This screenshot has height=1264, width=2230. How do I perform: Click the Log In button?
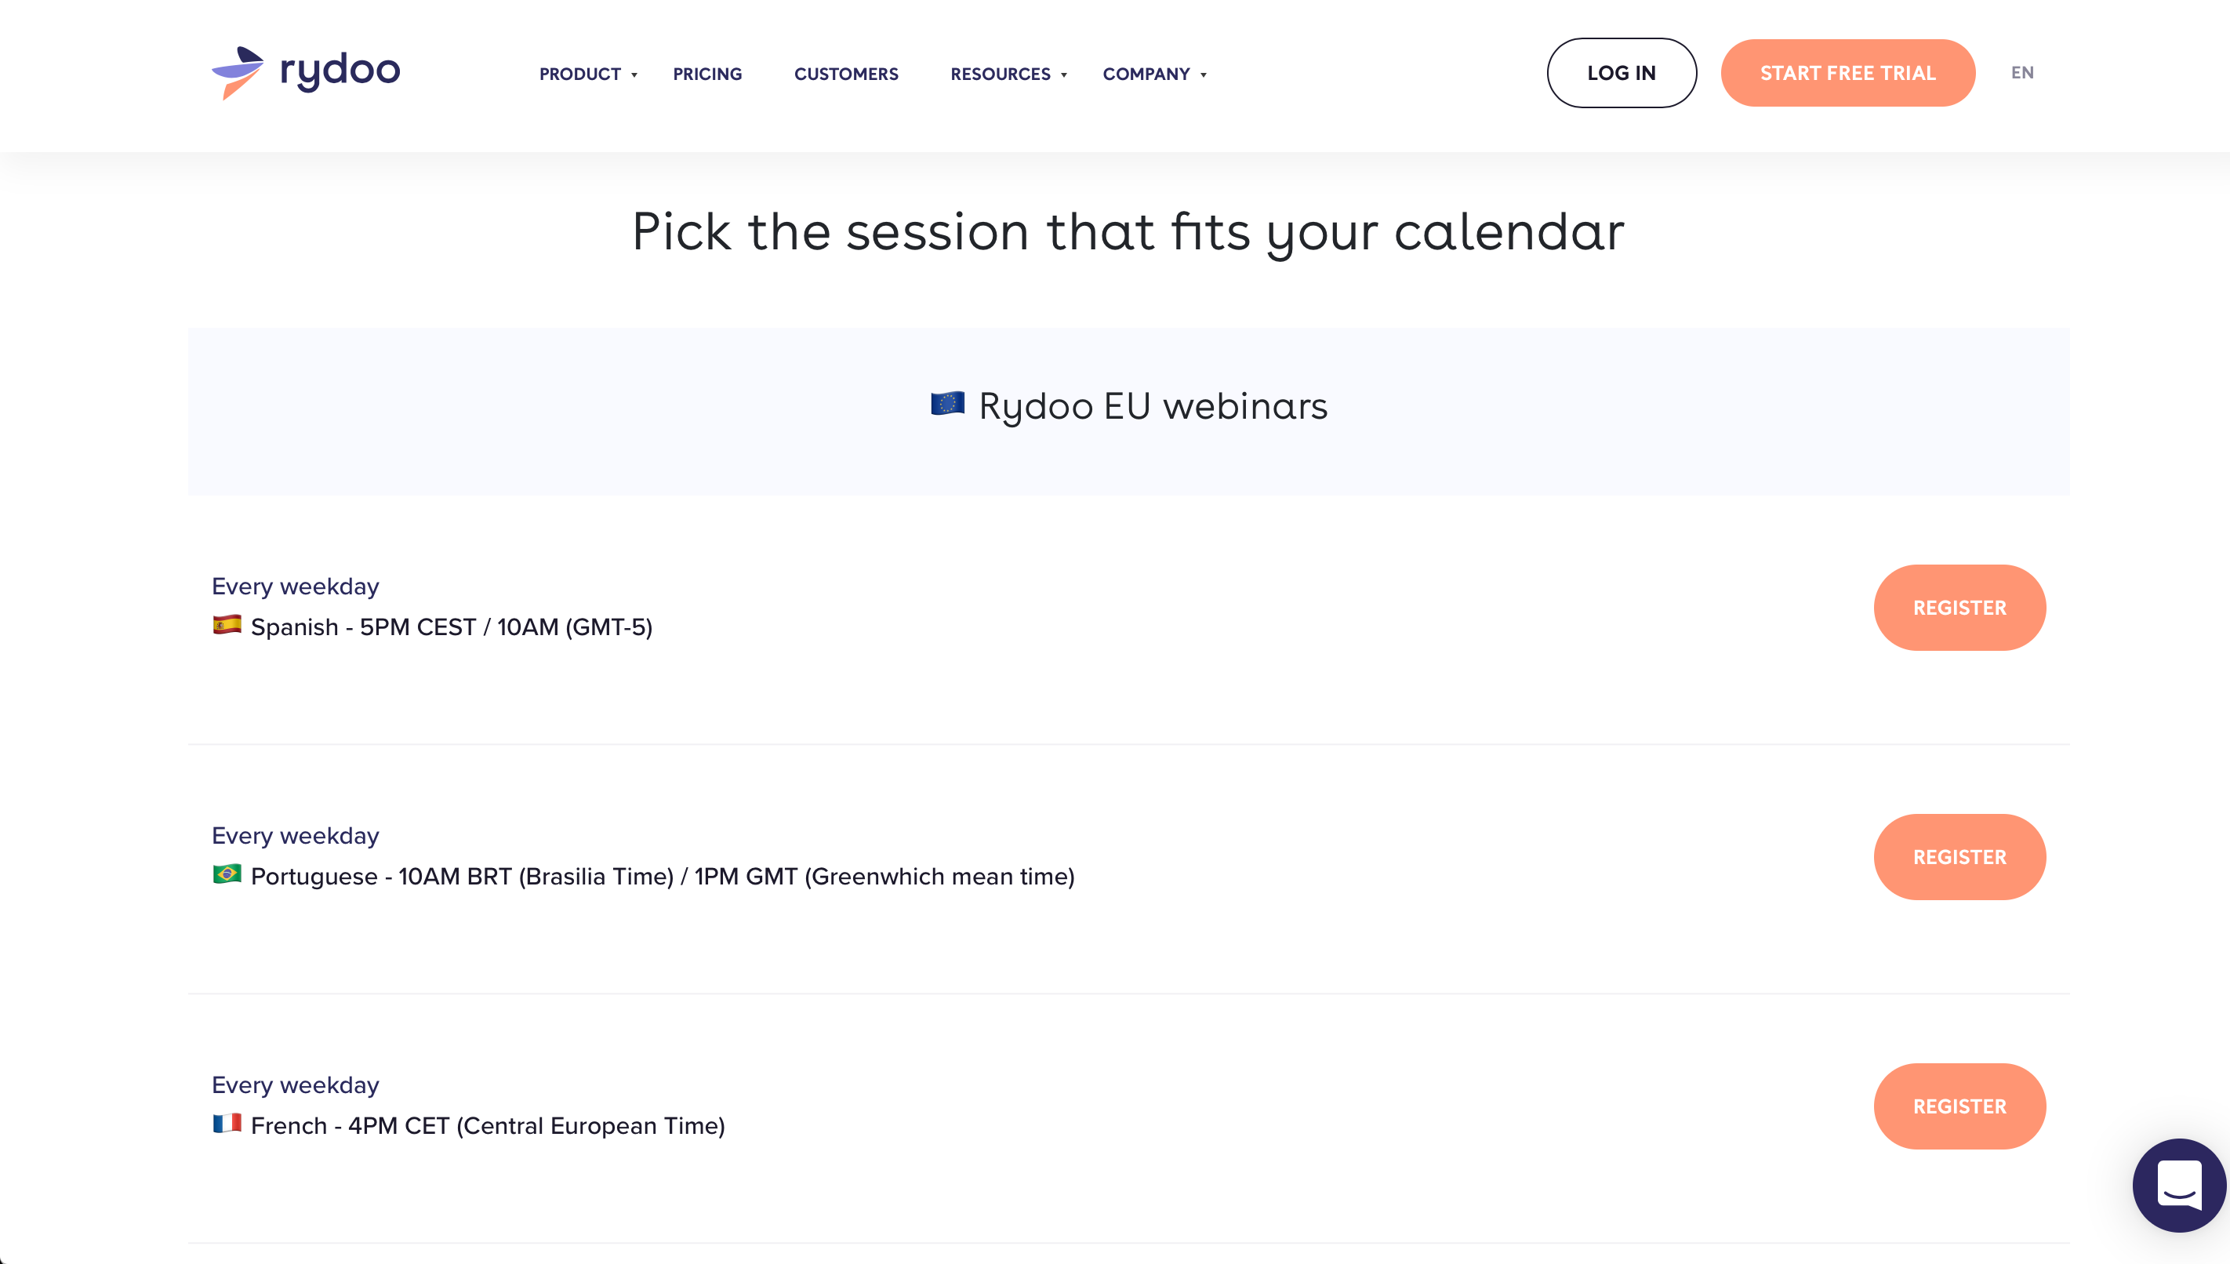point(1622,73)
